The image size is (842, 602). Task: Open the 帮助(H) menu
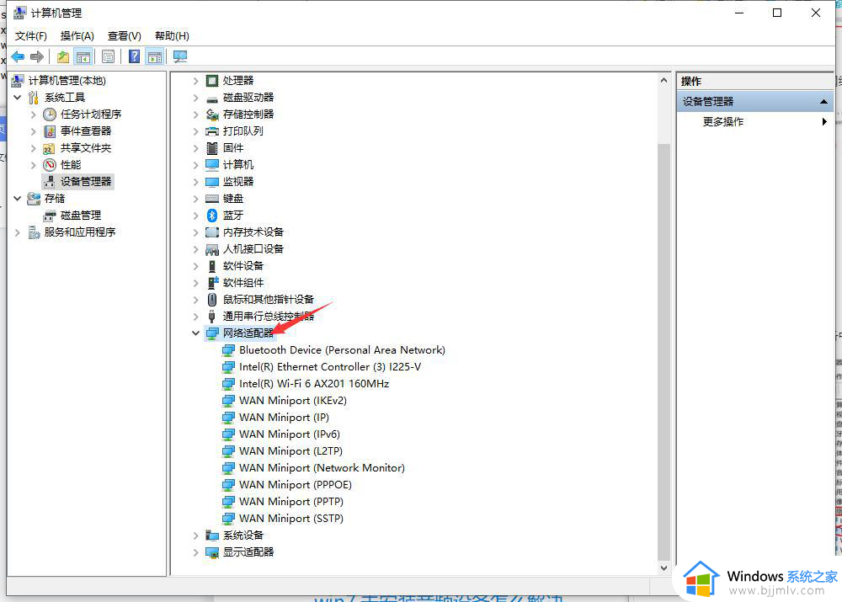(x=172, y=36)
